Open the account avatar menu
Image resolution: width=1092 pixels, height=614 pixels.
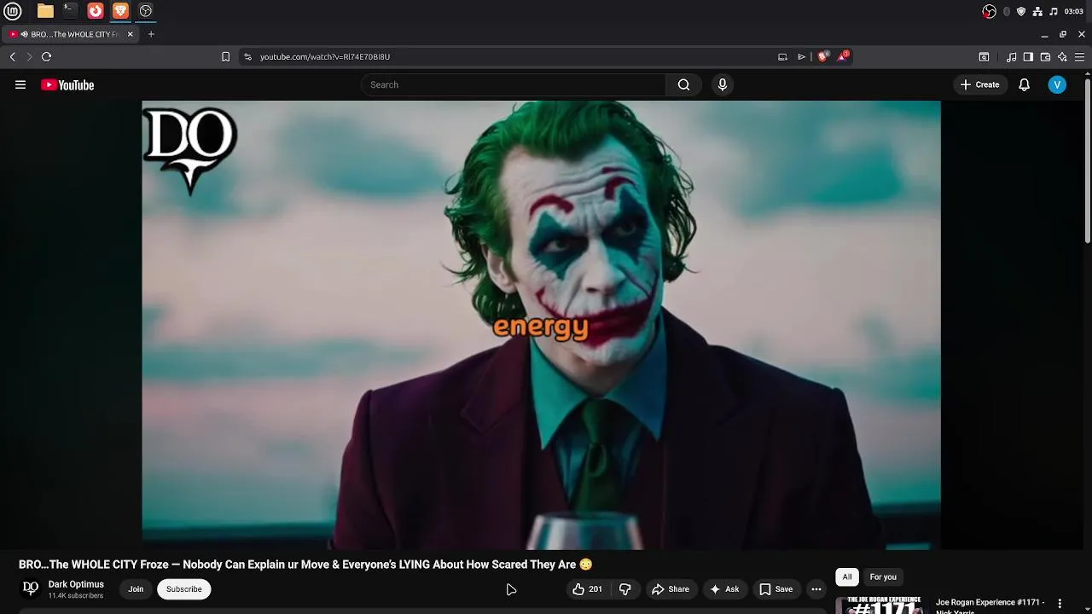click(1057, 84)
